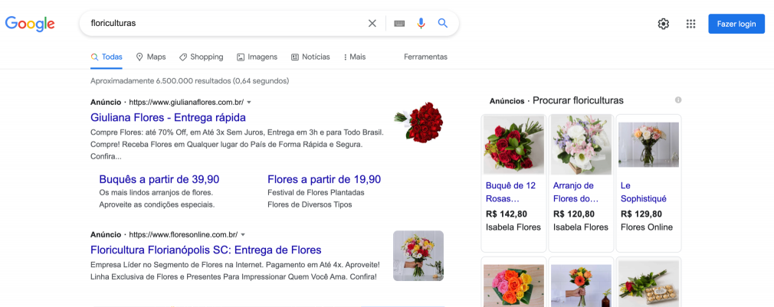Open Flores a partir de 19,90 link
Screen dimensions: 774x307
click(x=324, y=179)
